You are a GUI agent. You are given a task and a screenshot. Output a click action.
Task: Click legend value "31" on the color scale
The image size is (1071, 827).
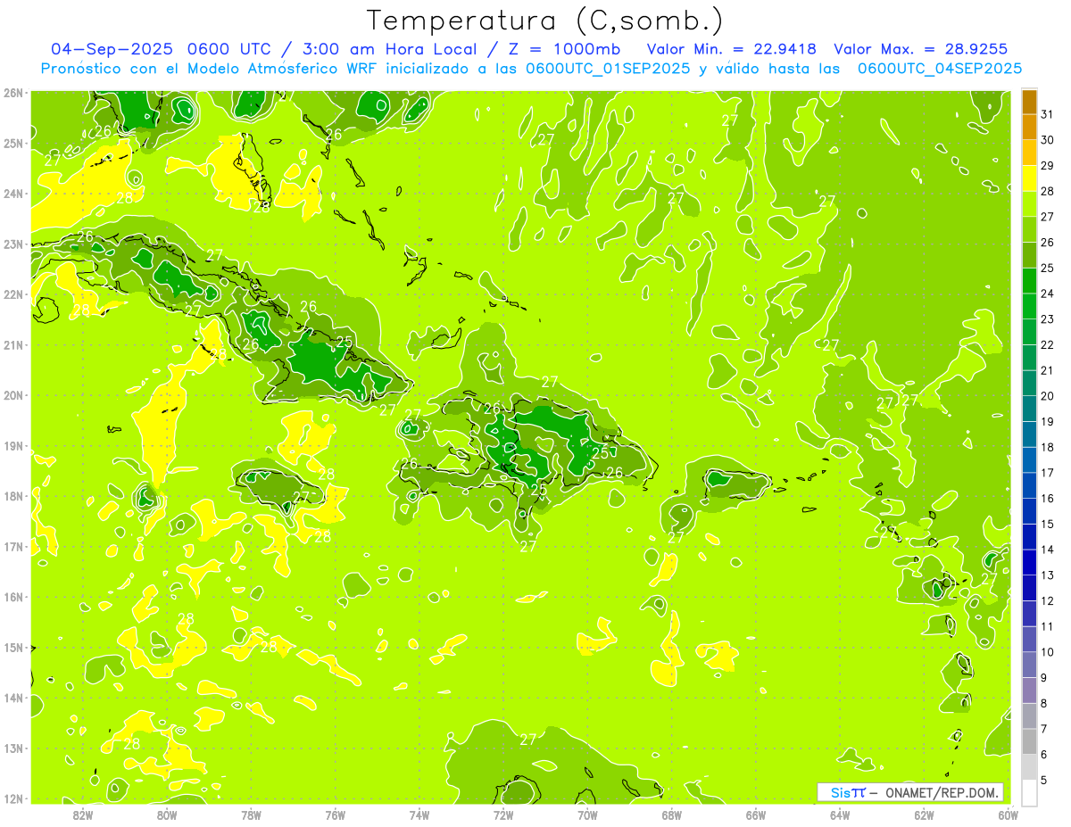[x=1047, y=114]
